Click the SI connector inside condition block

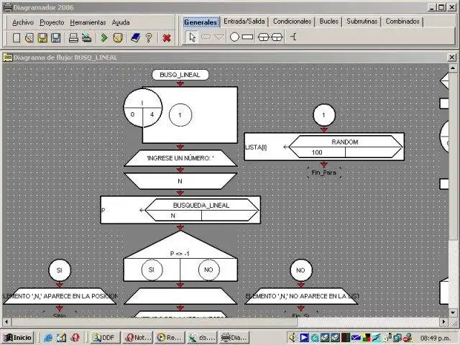(x=152, y=270)
